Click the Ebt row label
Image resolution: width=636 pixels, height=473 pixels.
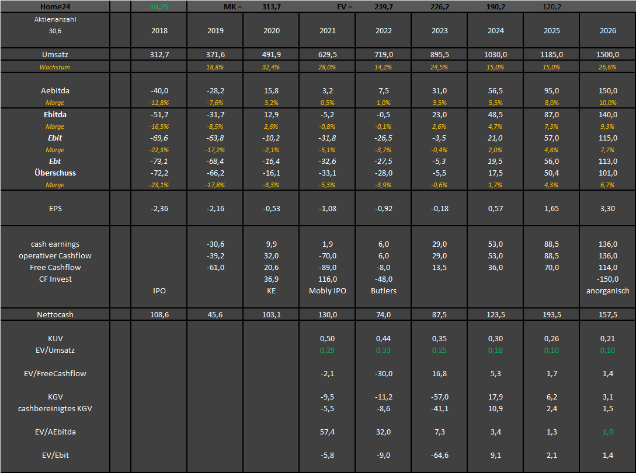(55, 161)
